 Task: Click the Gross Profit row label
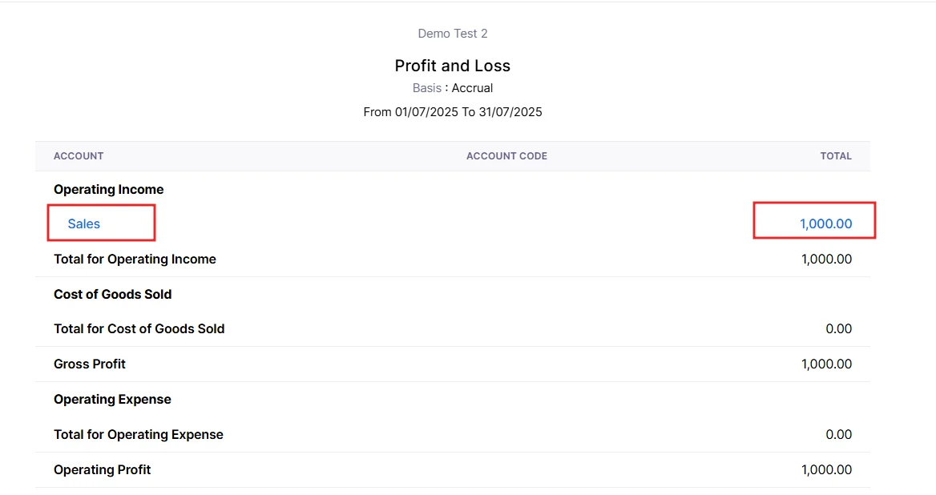(90, 364)
